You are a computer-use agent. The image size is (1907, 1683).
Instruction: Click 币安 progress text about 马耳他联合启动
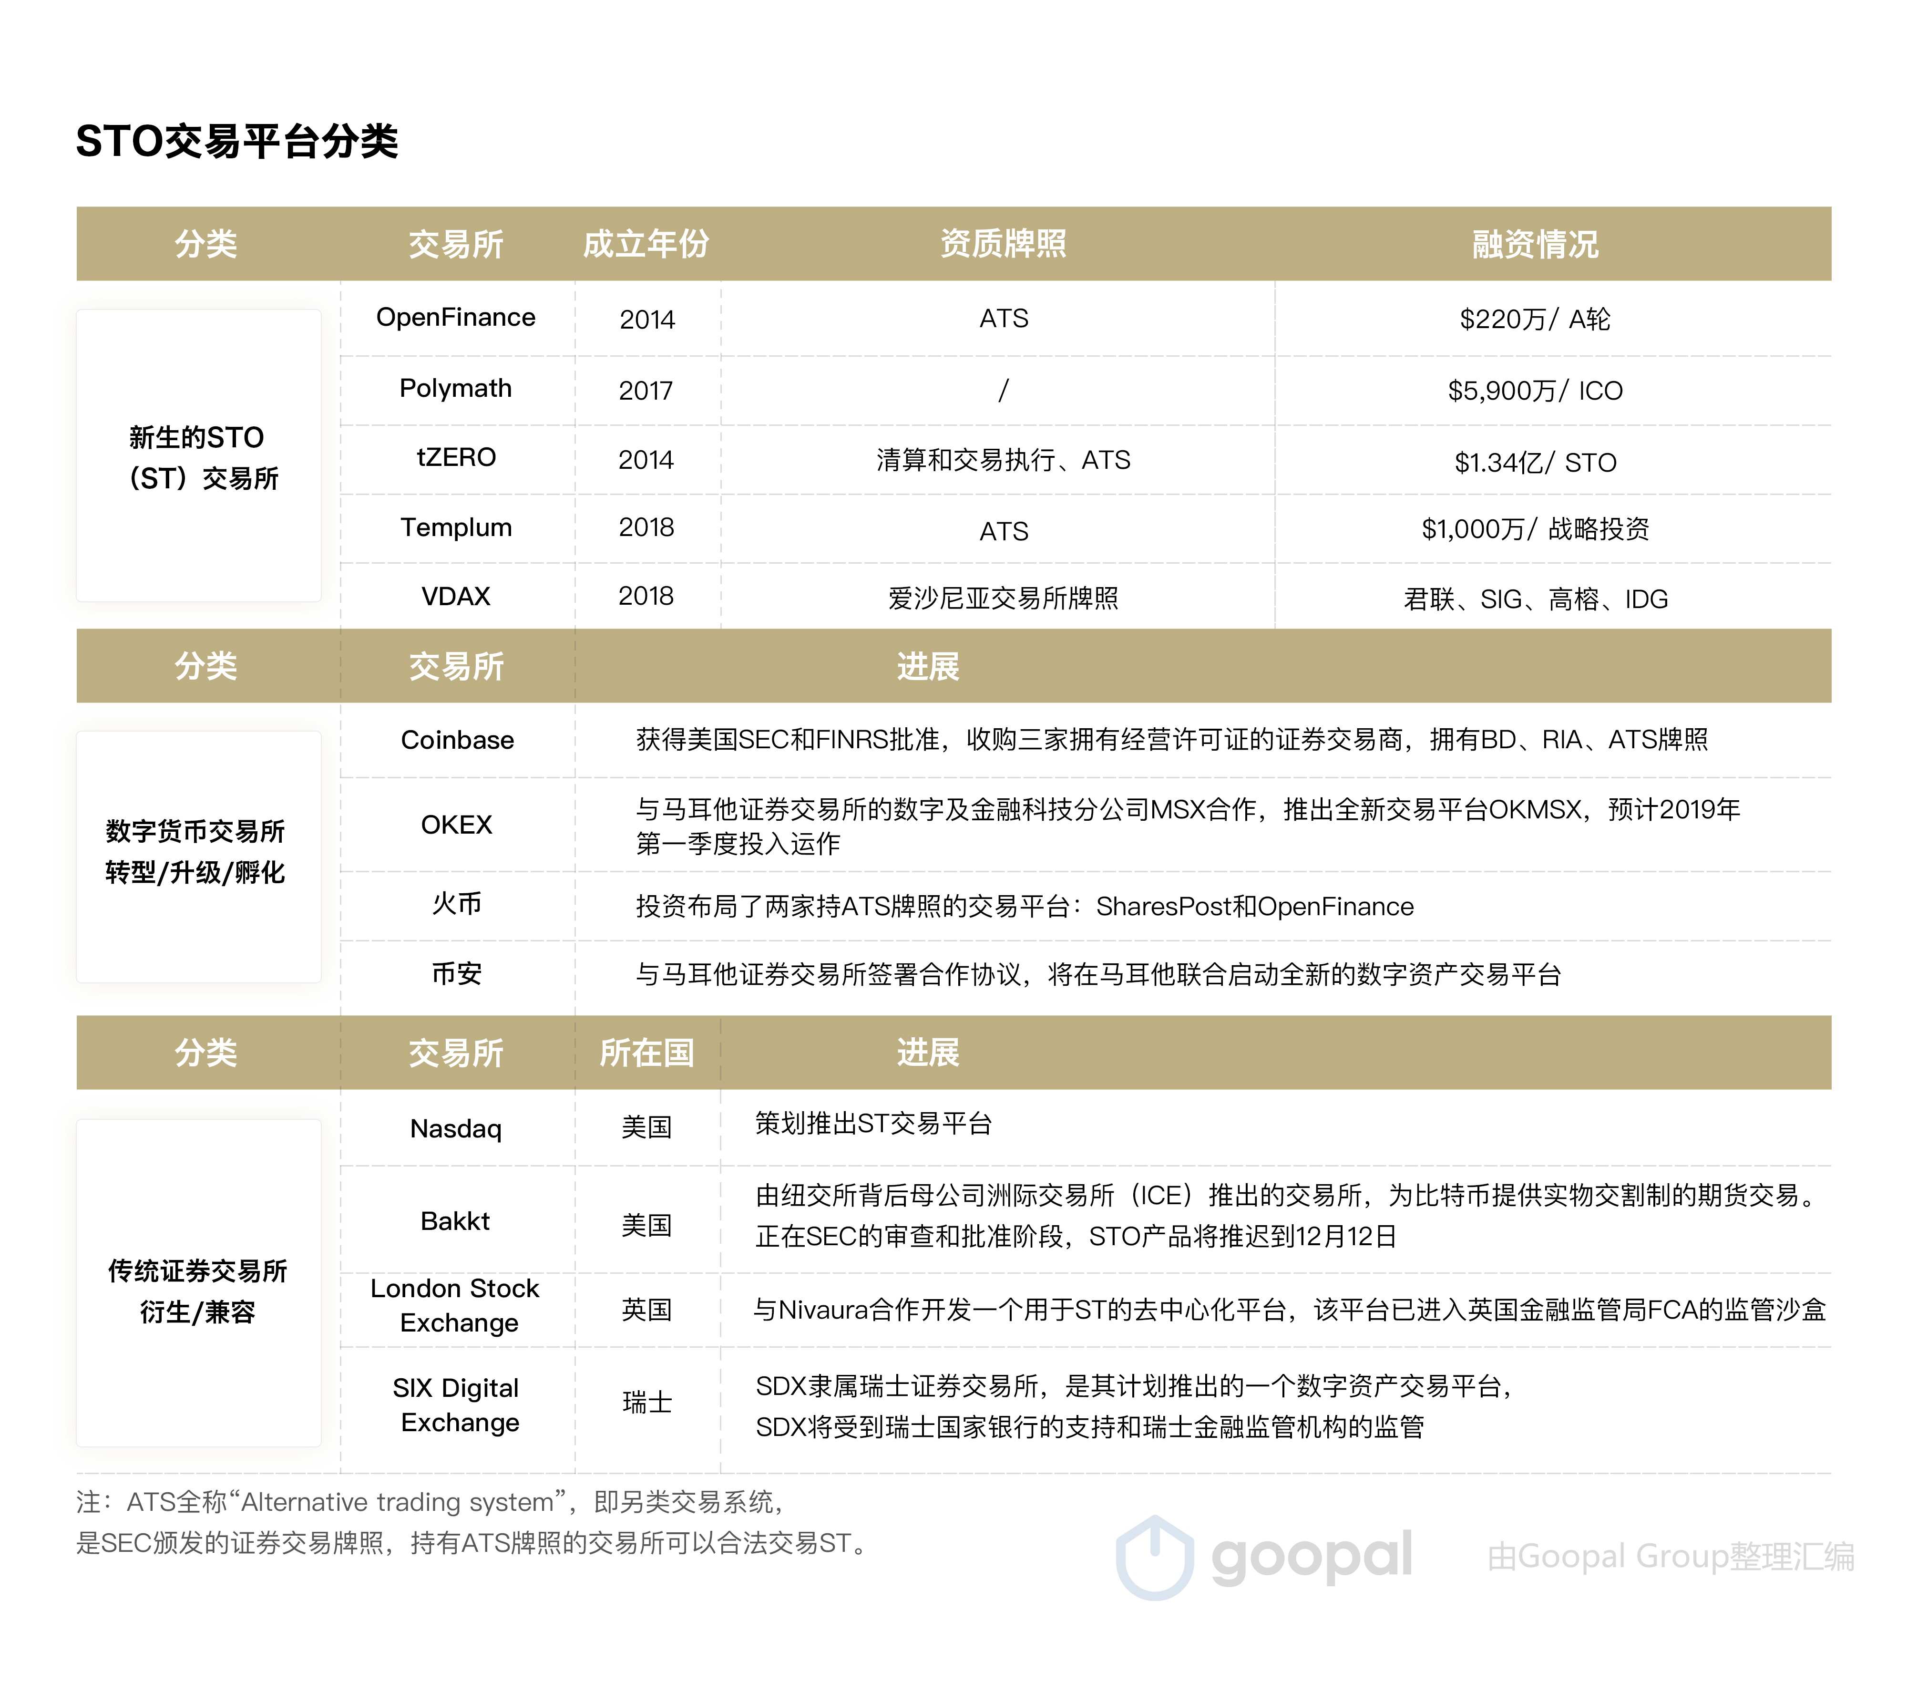point(1098,974)
